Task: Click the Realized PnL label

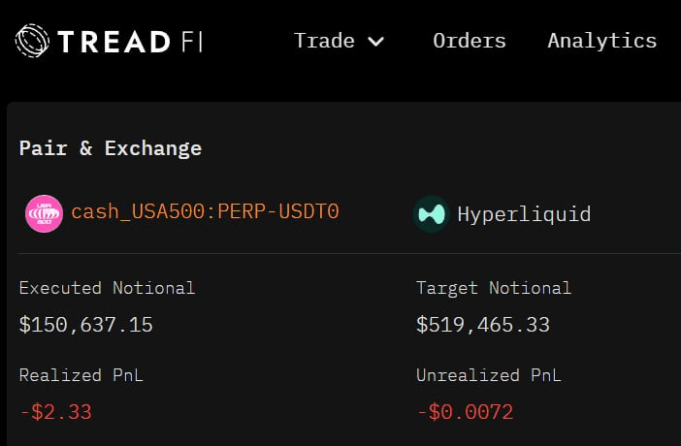Action: pyautogui.click(x=81, y=375)
